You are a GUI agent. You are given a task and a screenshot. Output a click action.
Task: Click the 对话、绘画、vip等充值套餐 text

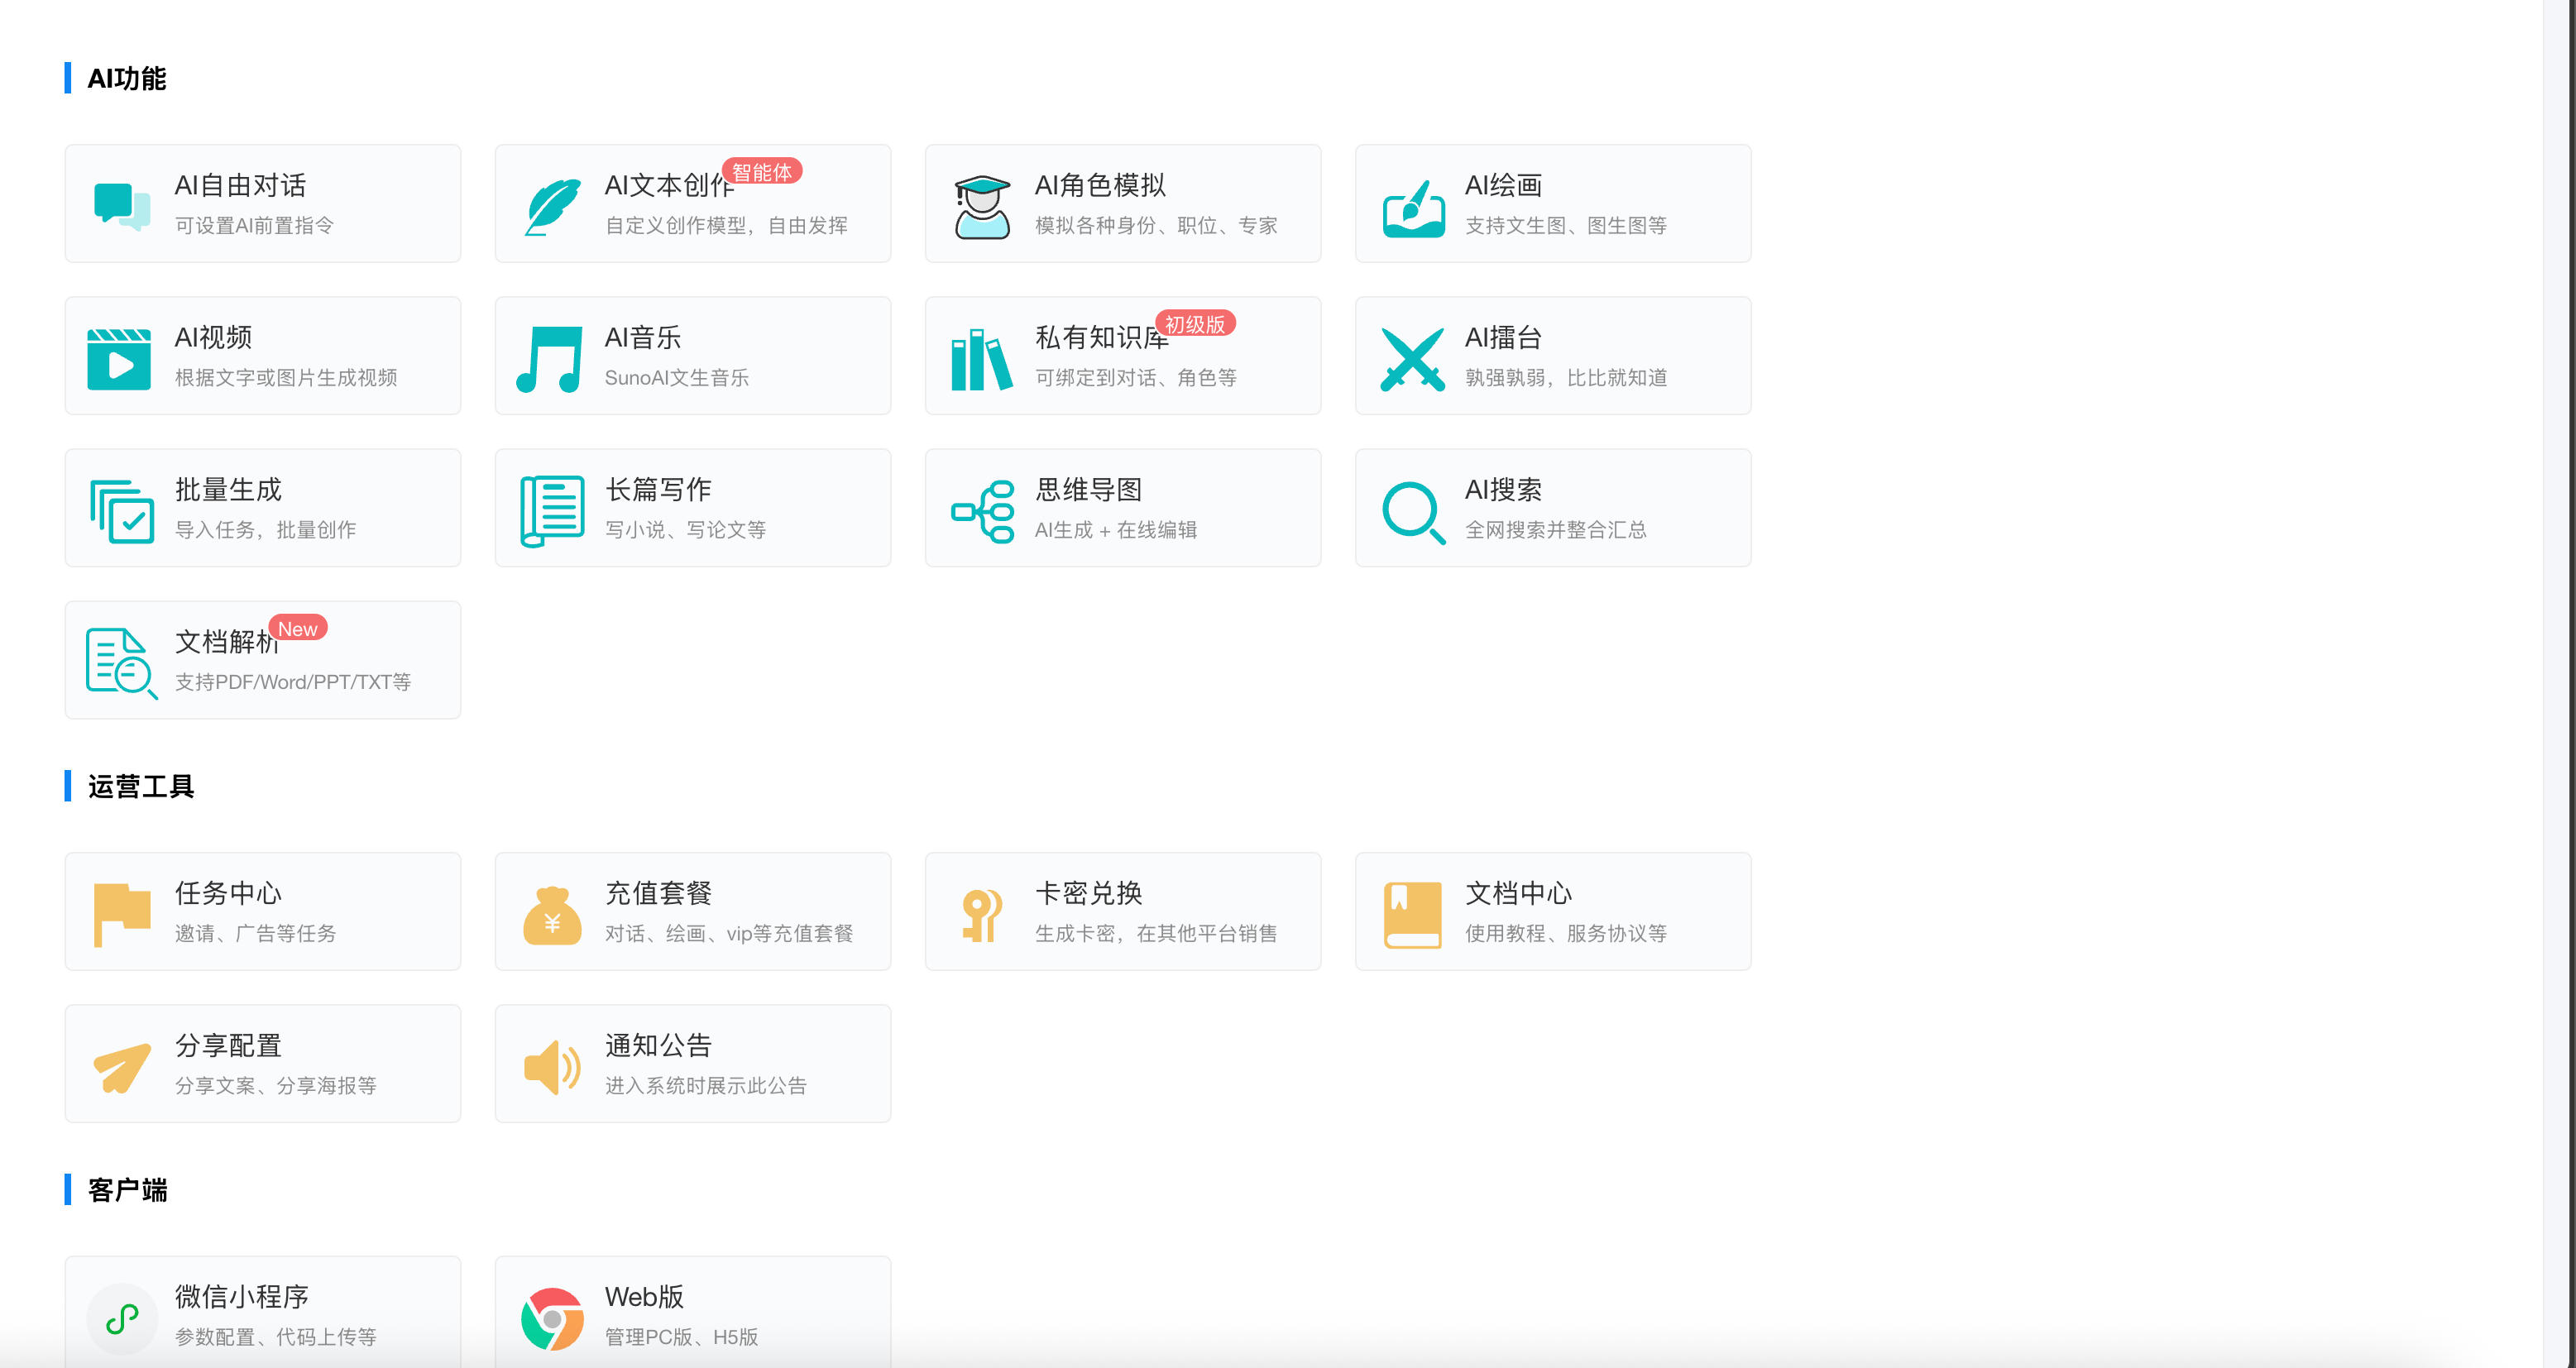pyautogui.click(x=729, y=934)
